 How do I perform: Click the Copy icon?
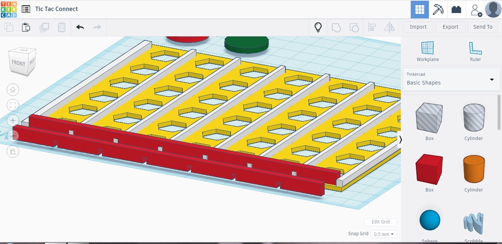coord(9,27)
